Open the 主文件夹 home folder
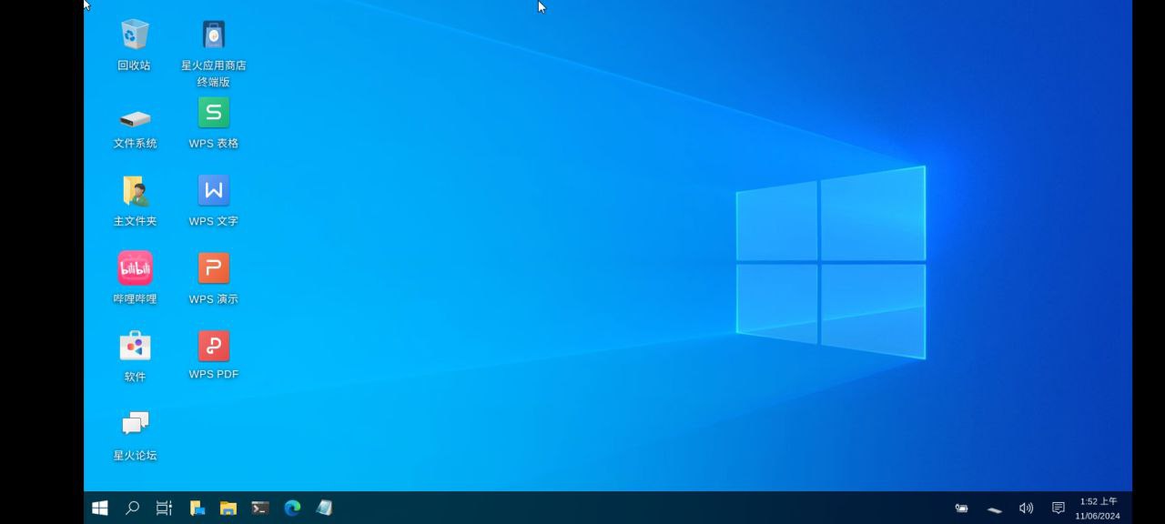This screenshot has height=524, width=1165. (x=135, y=191)
